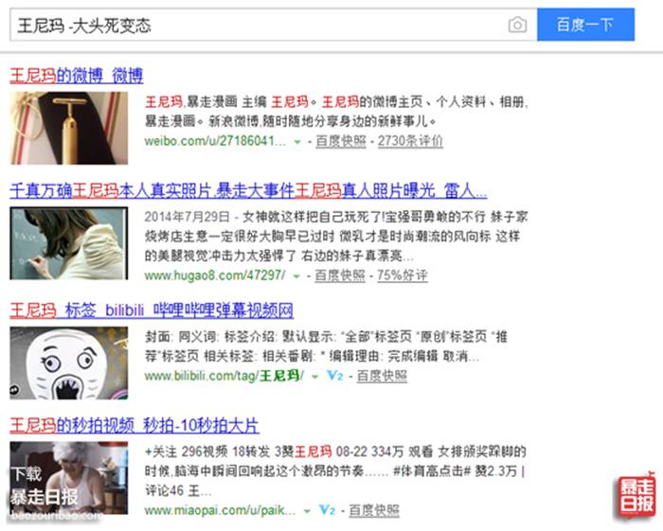663x531 pixels.
Task: Open the 千真万确王尼玛本人真实照片 result
Action: click(x=248, y=191)
